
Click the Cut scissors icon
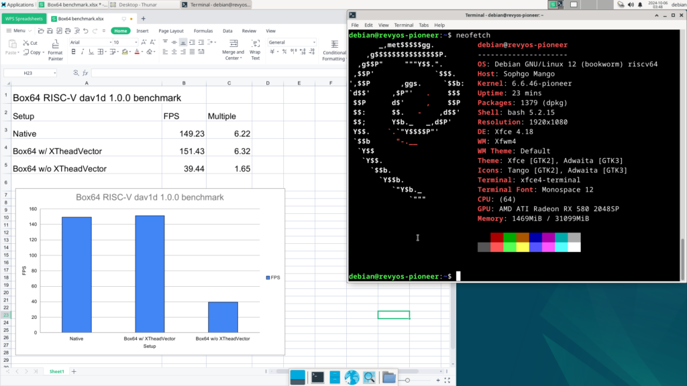(x=26, y=42)
